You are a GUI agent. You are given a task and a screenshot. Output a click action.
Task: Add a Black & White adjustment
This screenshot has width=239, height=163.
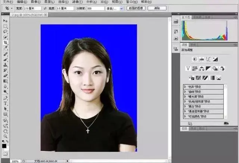[208, 68]
